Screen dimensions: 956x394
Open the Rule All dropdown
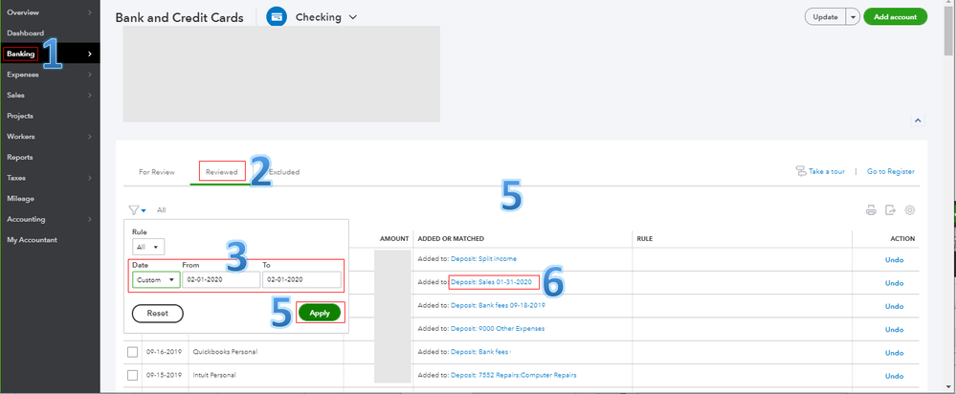pyautogui.click(x=148, y=247)
